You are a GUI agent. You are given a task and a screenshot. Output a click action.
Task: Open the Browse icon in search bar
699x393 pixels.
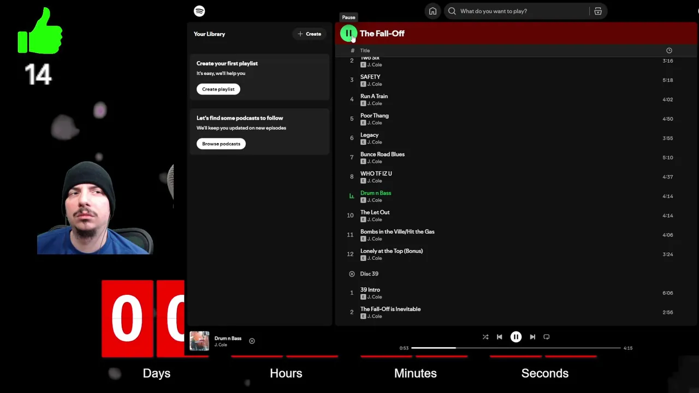[598, 11]
